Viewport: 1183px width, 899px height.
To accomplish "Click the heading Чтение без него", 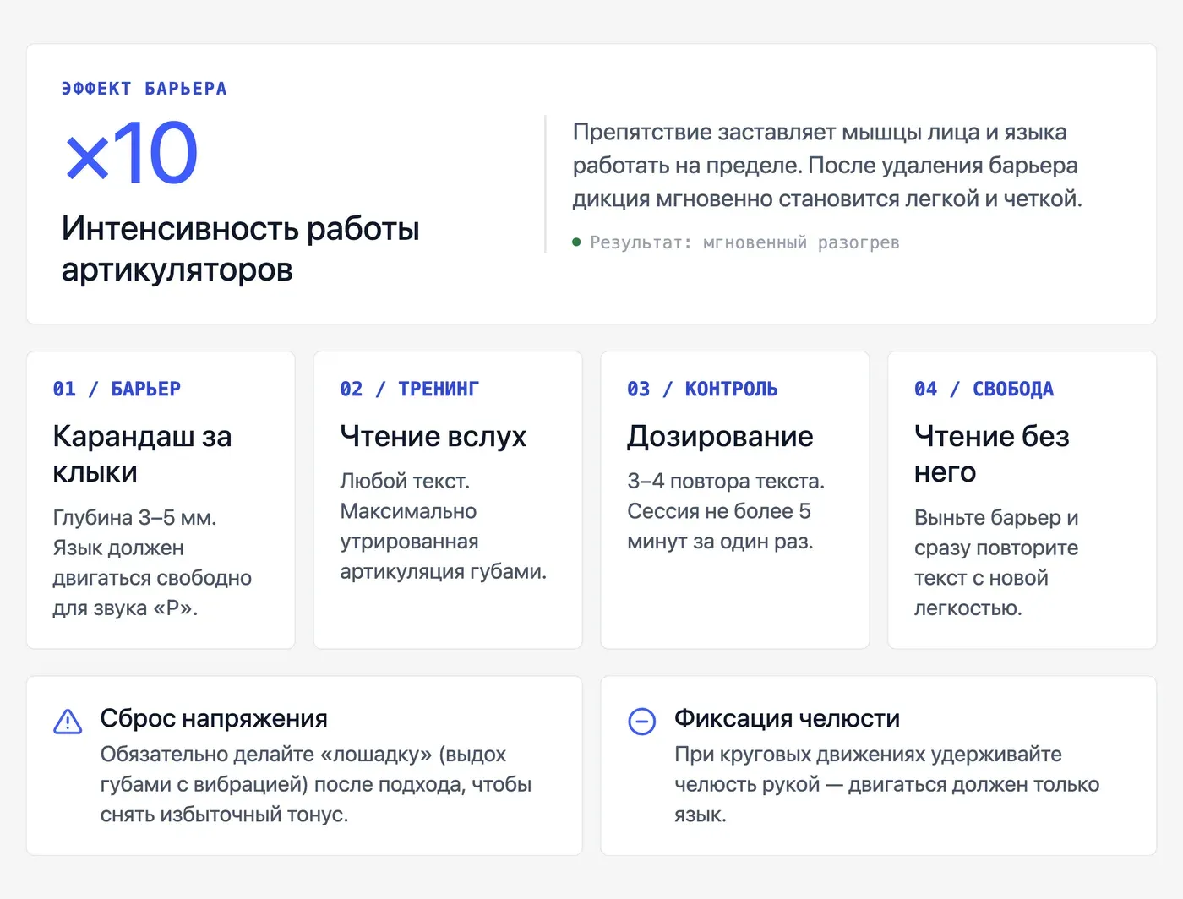I will coord(992,454).
